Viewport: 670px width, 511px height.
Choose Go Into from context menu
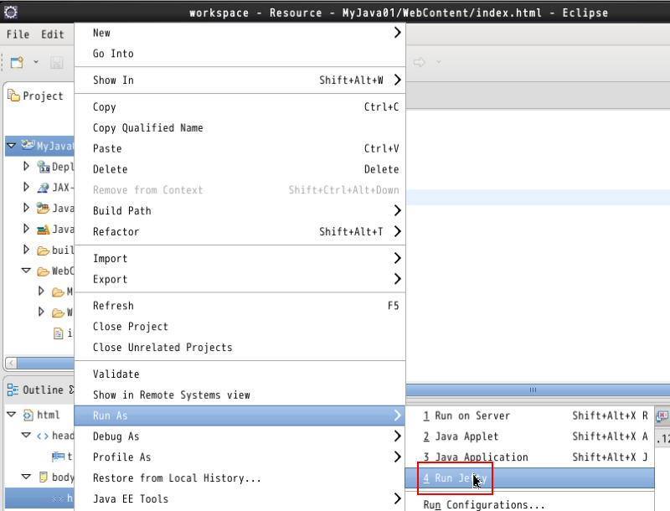click(x=240, y=54)
